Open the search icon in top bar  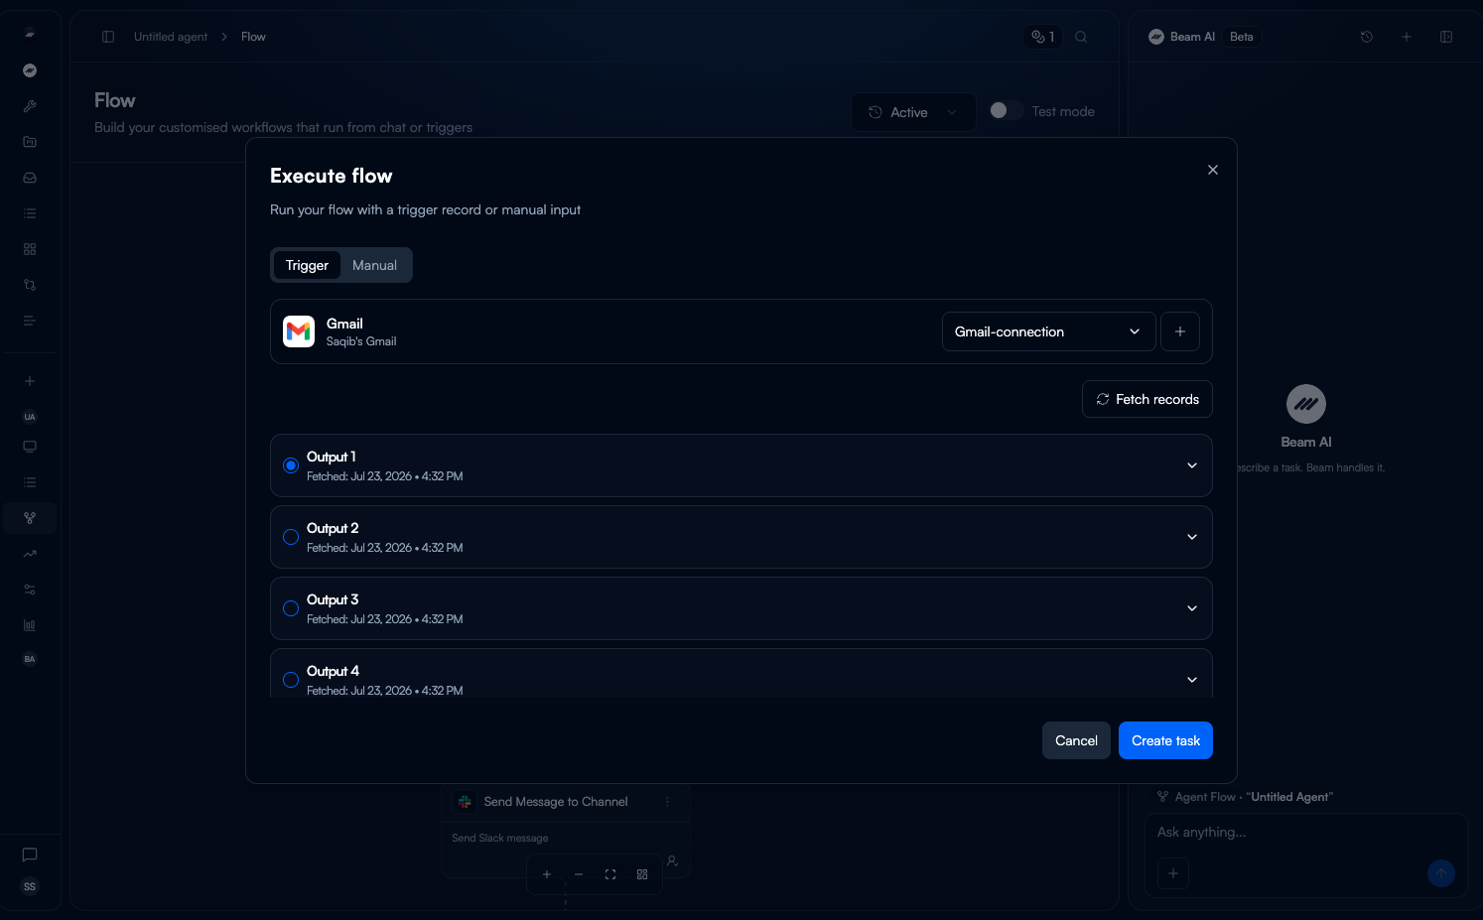point(1081,37)
